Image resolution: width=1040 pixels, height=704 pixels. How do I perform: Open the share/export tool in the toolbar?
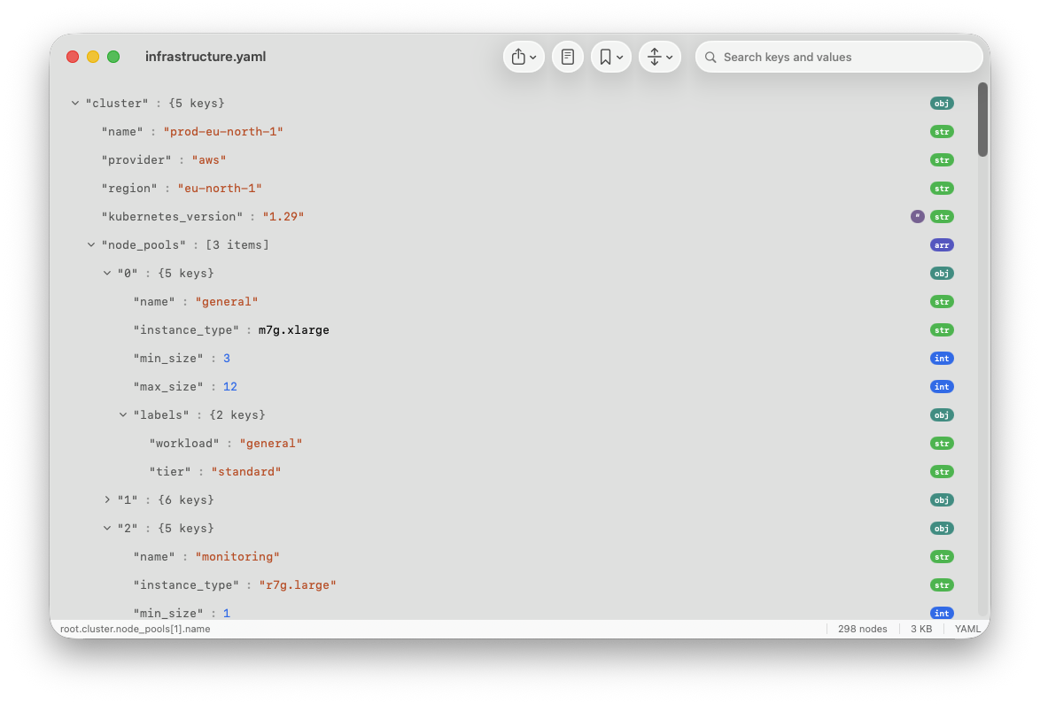[519, 56]
